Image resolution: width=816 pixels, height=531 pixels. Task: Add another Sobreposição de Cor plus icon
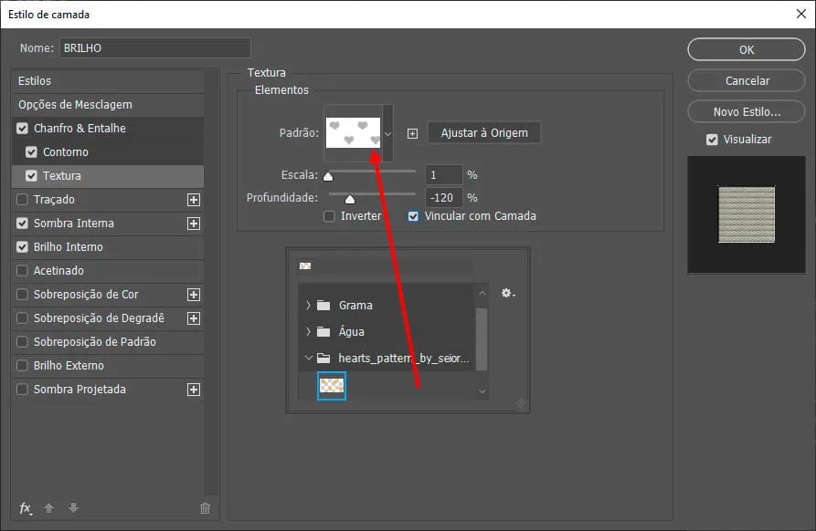(x=194, y=295)
